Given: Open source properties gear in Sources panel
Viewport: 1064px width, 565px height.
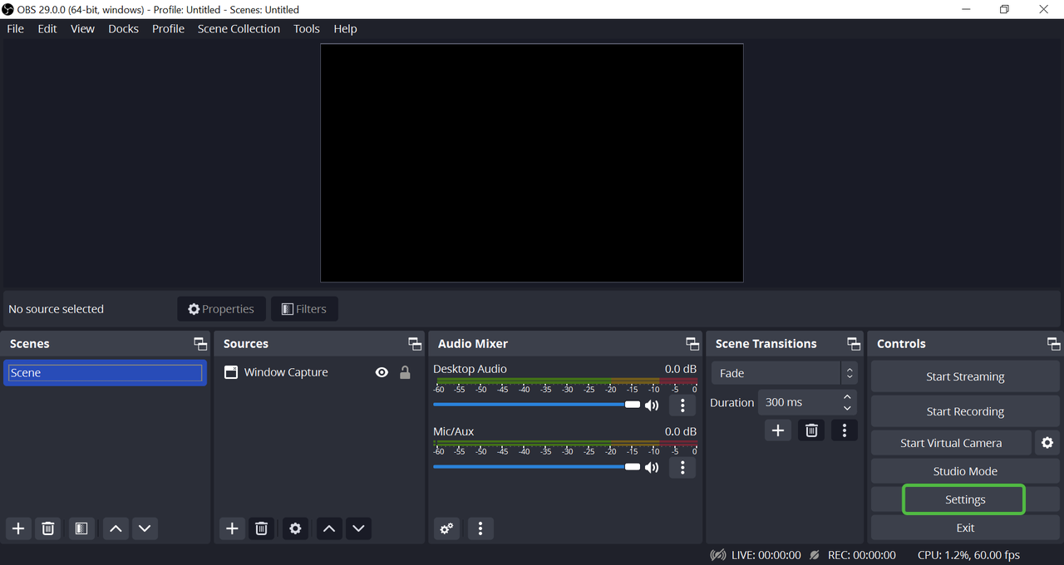Looking at the screenshot, I should pyautogui.click(x=295, y=528).
